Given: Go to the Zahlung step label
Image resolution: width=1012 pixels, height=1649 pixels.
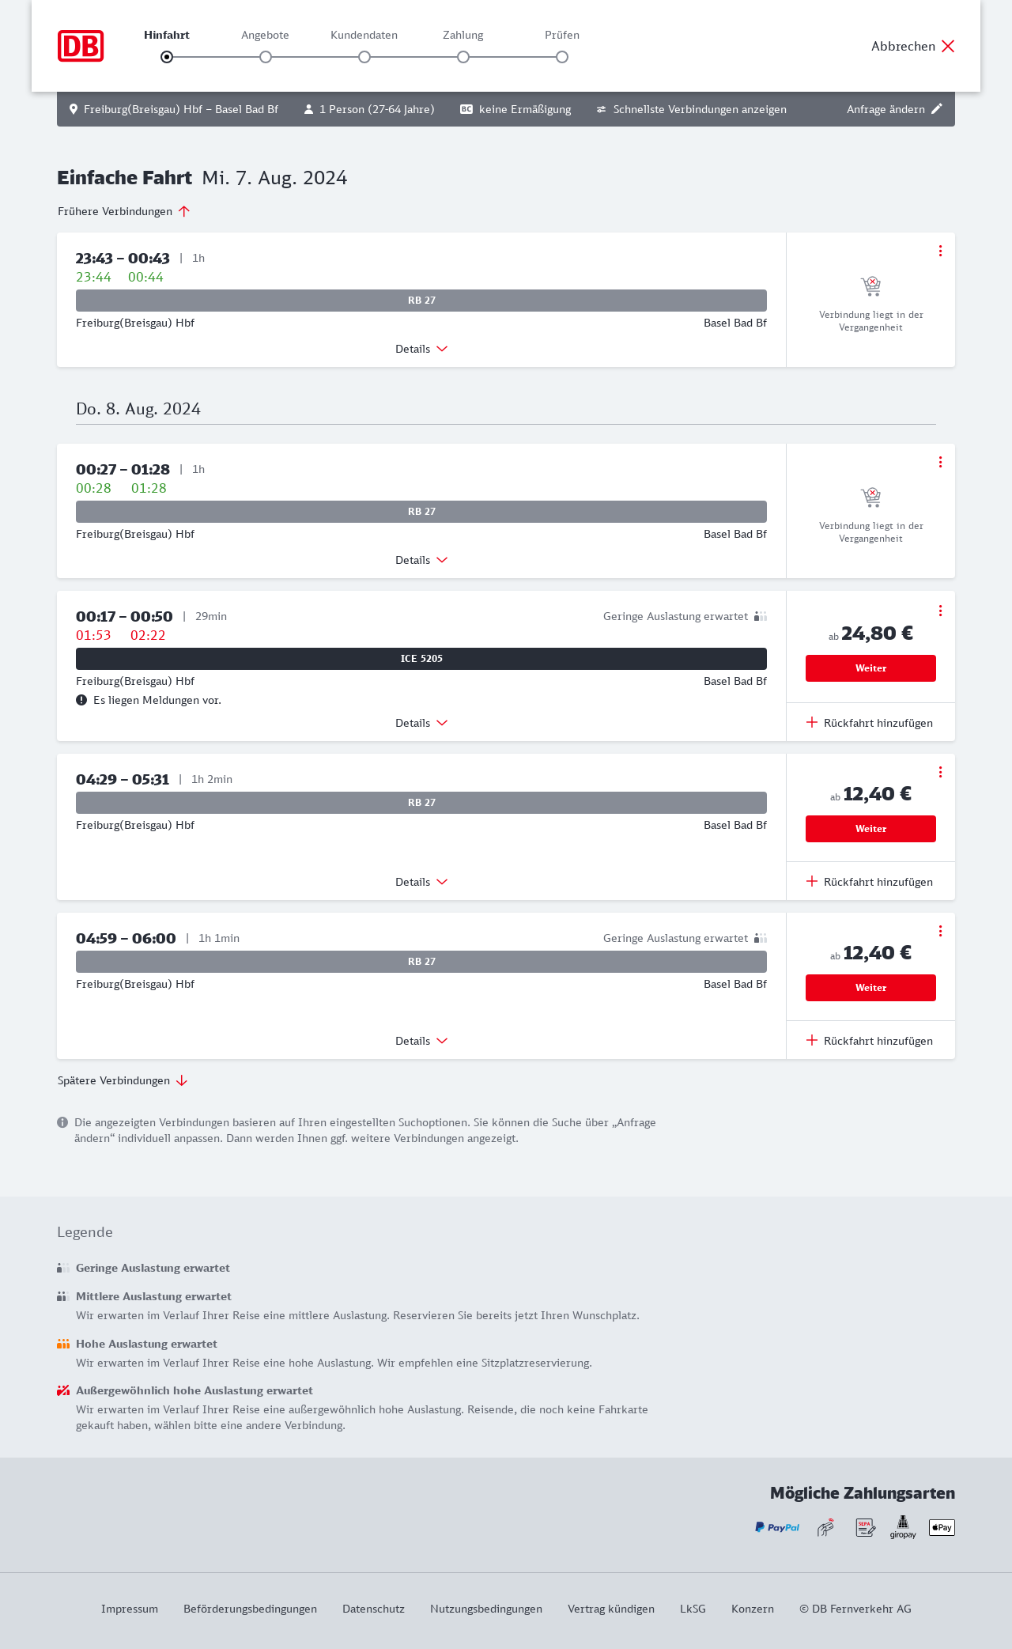Looking at the screenshot, I should click(x=463, y=35).
